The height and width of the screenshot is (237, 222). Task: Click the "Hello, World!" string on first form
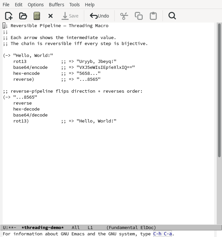point(33,56)
